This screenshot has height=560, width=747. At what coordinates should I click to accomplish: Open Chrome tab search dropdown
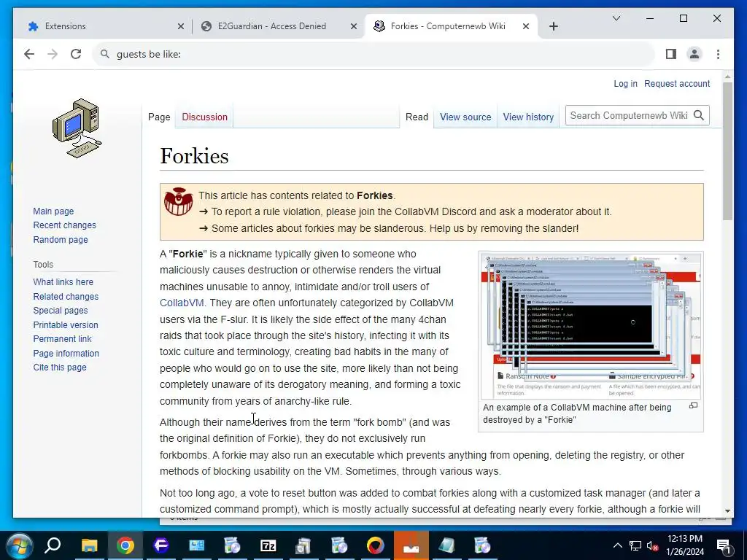(x=616, y=18)
